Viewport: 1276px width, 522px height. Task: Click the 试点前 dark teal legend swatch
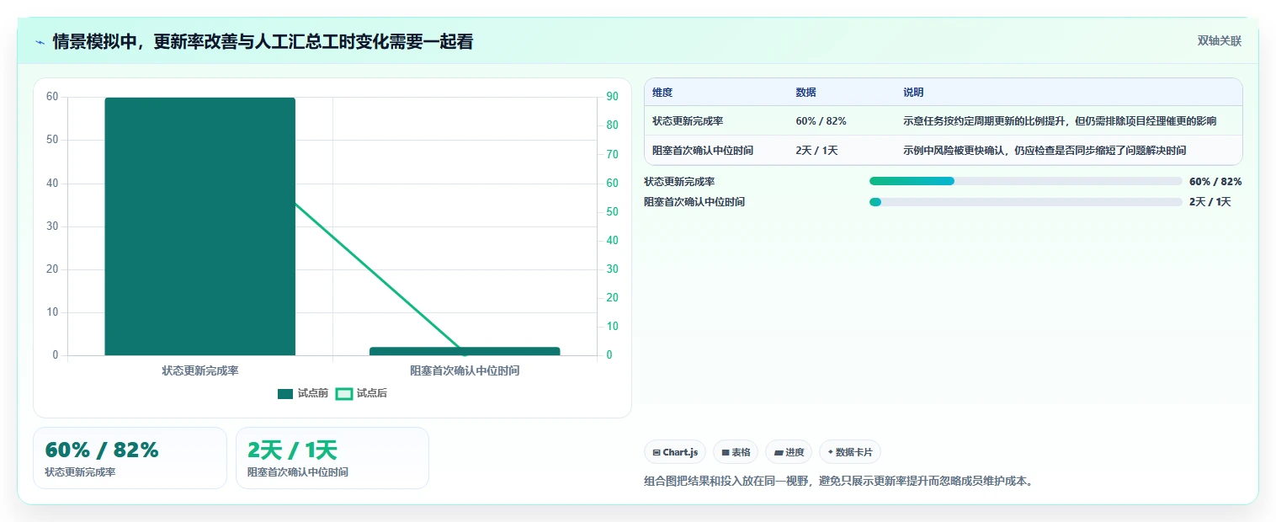pyautogui.click(x=285, y=393)
